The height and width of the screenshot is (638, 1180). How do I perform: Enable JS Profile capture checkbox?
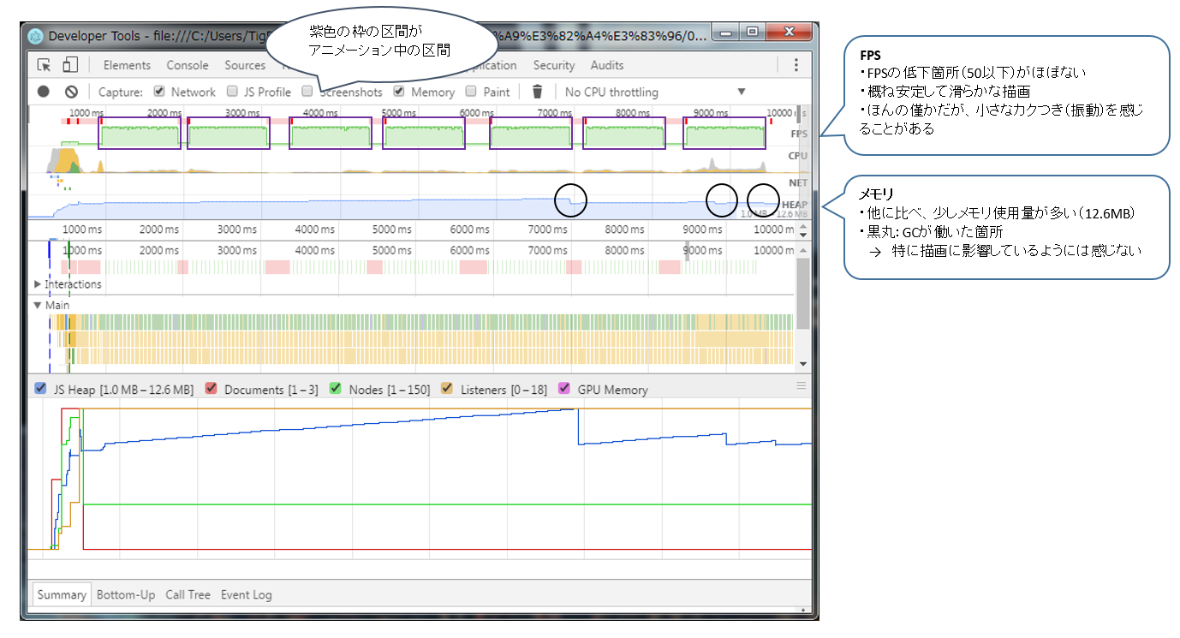pyautogui.click(x=232, y=92)
